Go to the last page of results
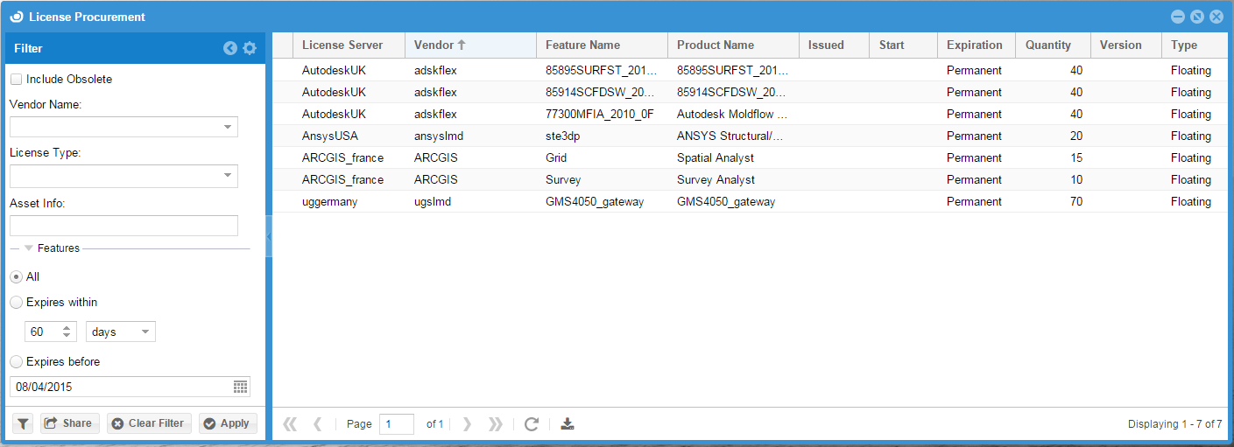 496,424
